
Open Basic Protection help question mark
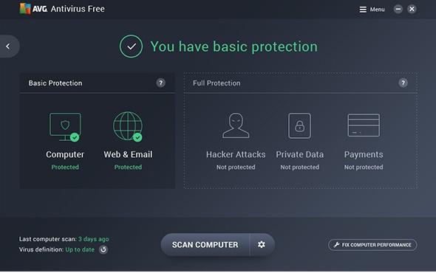point(160,83)
